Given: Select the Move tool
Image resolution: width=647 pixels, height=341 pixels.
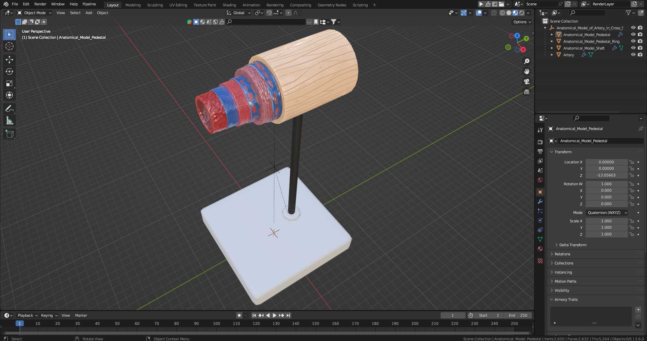Looking at the screenshot, I should click(x=9, y=60).
